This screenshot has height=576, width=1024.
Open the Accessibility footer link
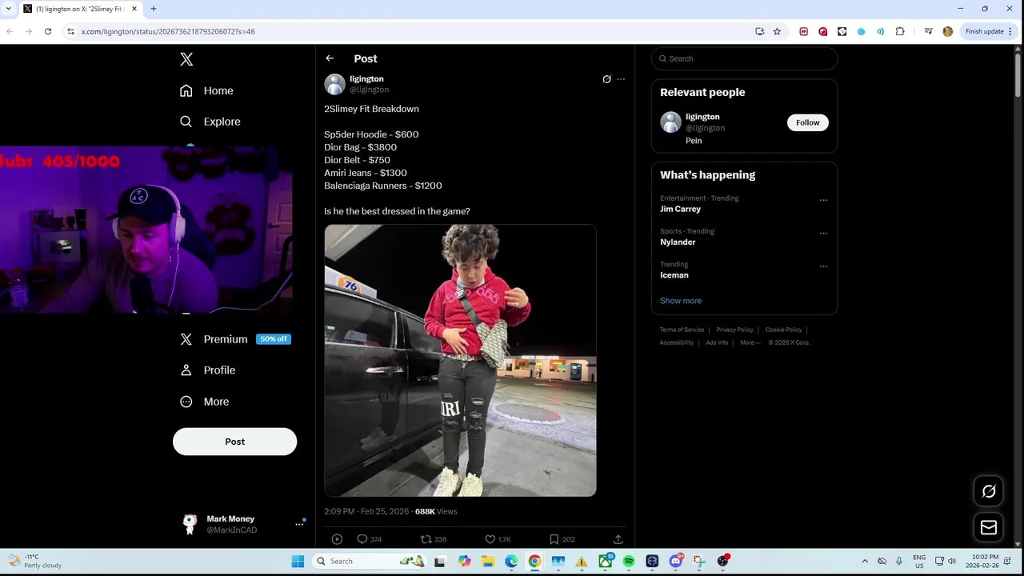pyautogui.click(x=676, y=342)
